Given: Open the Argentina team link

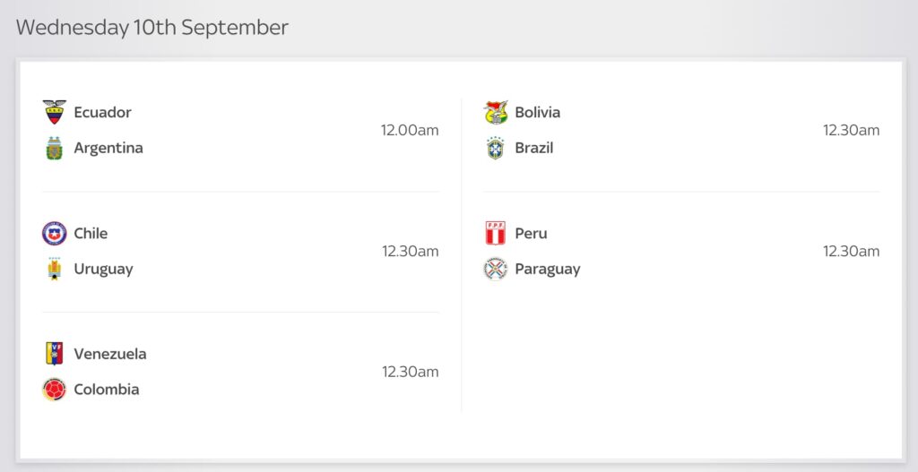Looking at the screenshot, I should click(108, 149).
